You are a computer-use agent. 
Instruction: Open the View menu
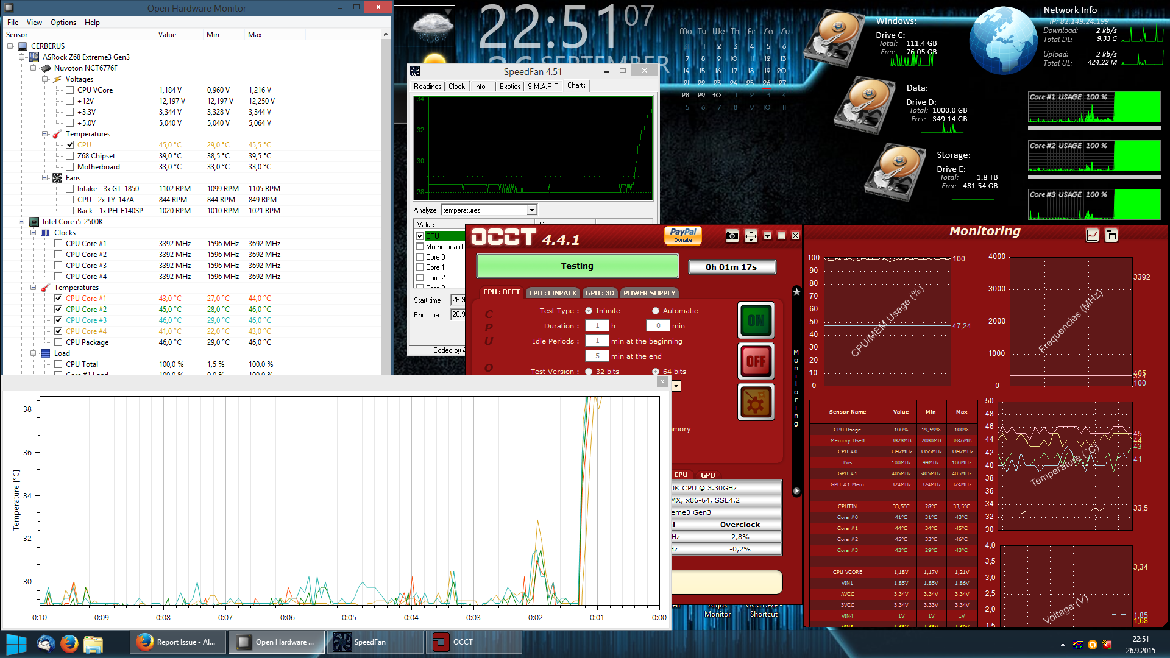[34, 23]
